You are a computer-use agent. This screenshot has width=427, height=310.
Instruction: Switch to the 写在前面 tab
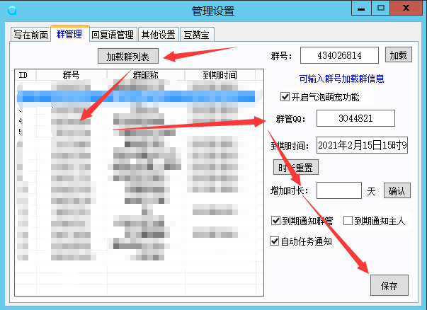point(29,34)
